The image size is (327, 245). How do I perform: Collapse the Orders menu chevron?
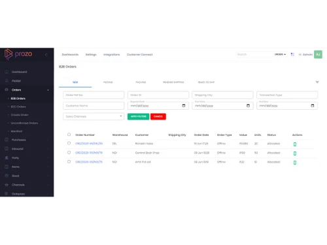pos(48,90)
